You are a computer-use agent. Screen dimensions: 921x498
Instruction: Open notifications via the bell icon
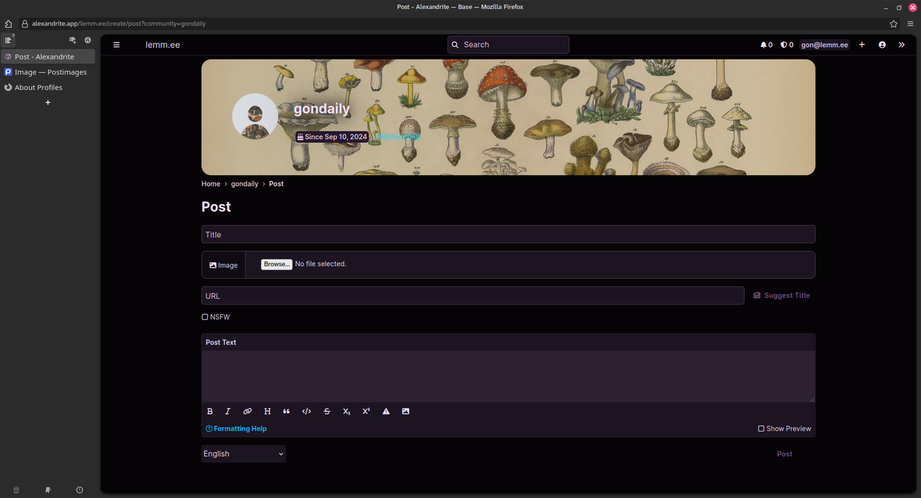point(766,45)
